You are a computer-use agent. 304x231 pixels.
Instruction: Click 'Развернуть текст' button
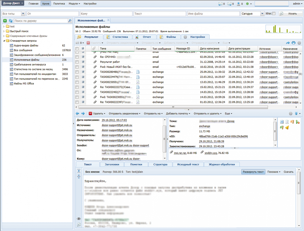[253, 172]
